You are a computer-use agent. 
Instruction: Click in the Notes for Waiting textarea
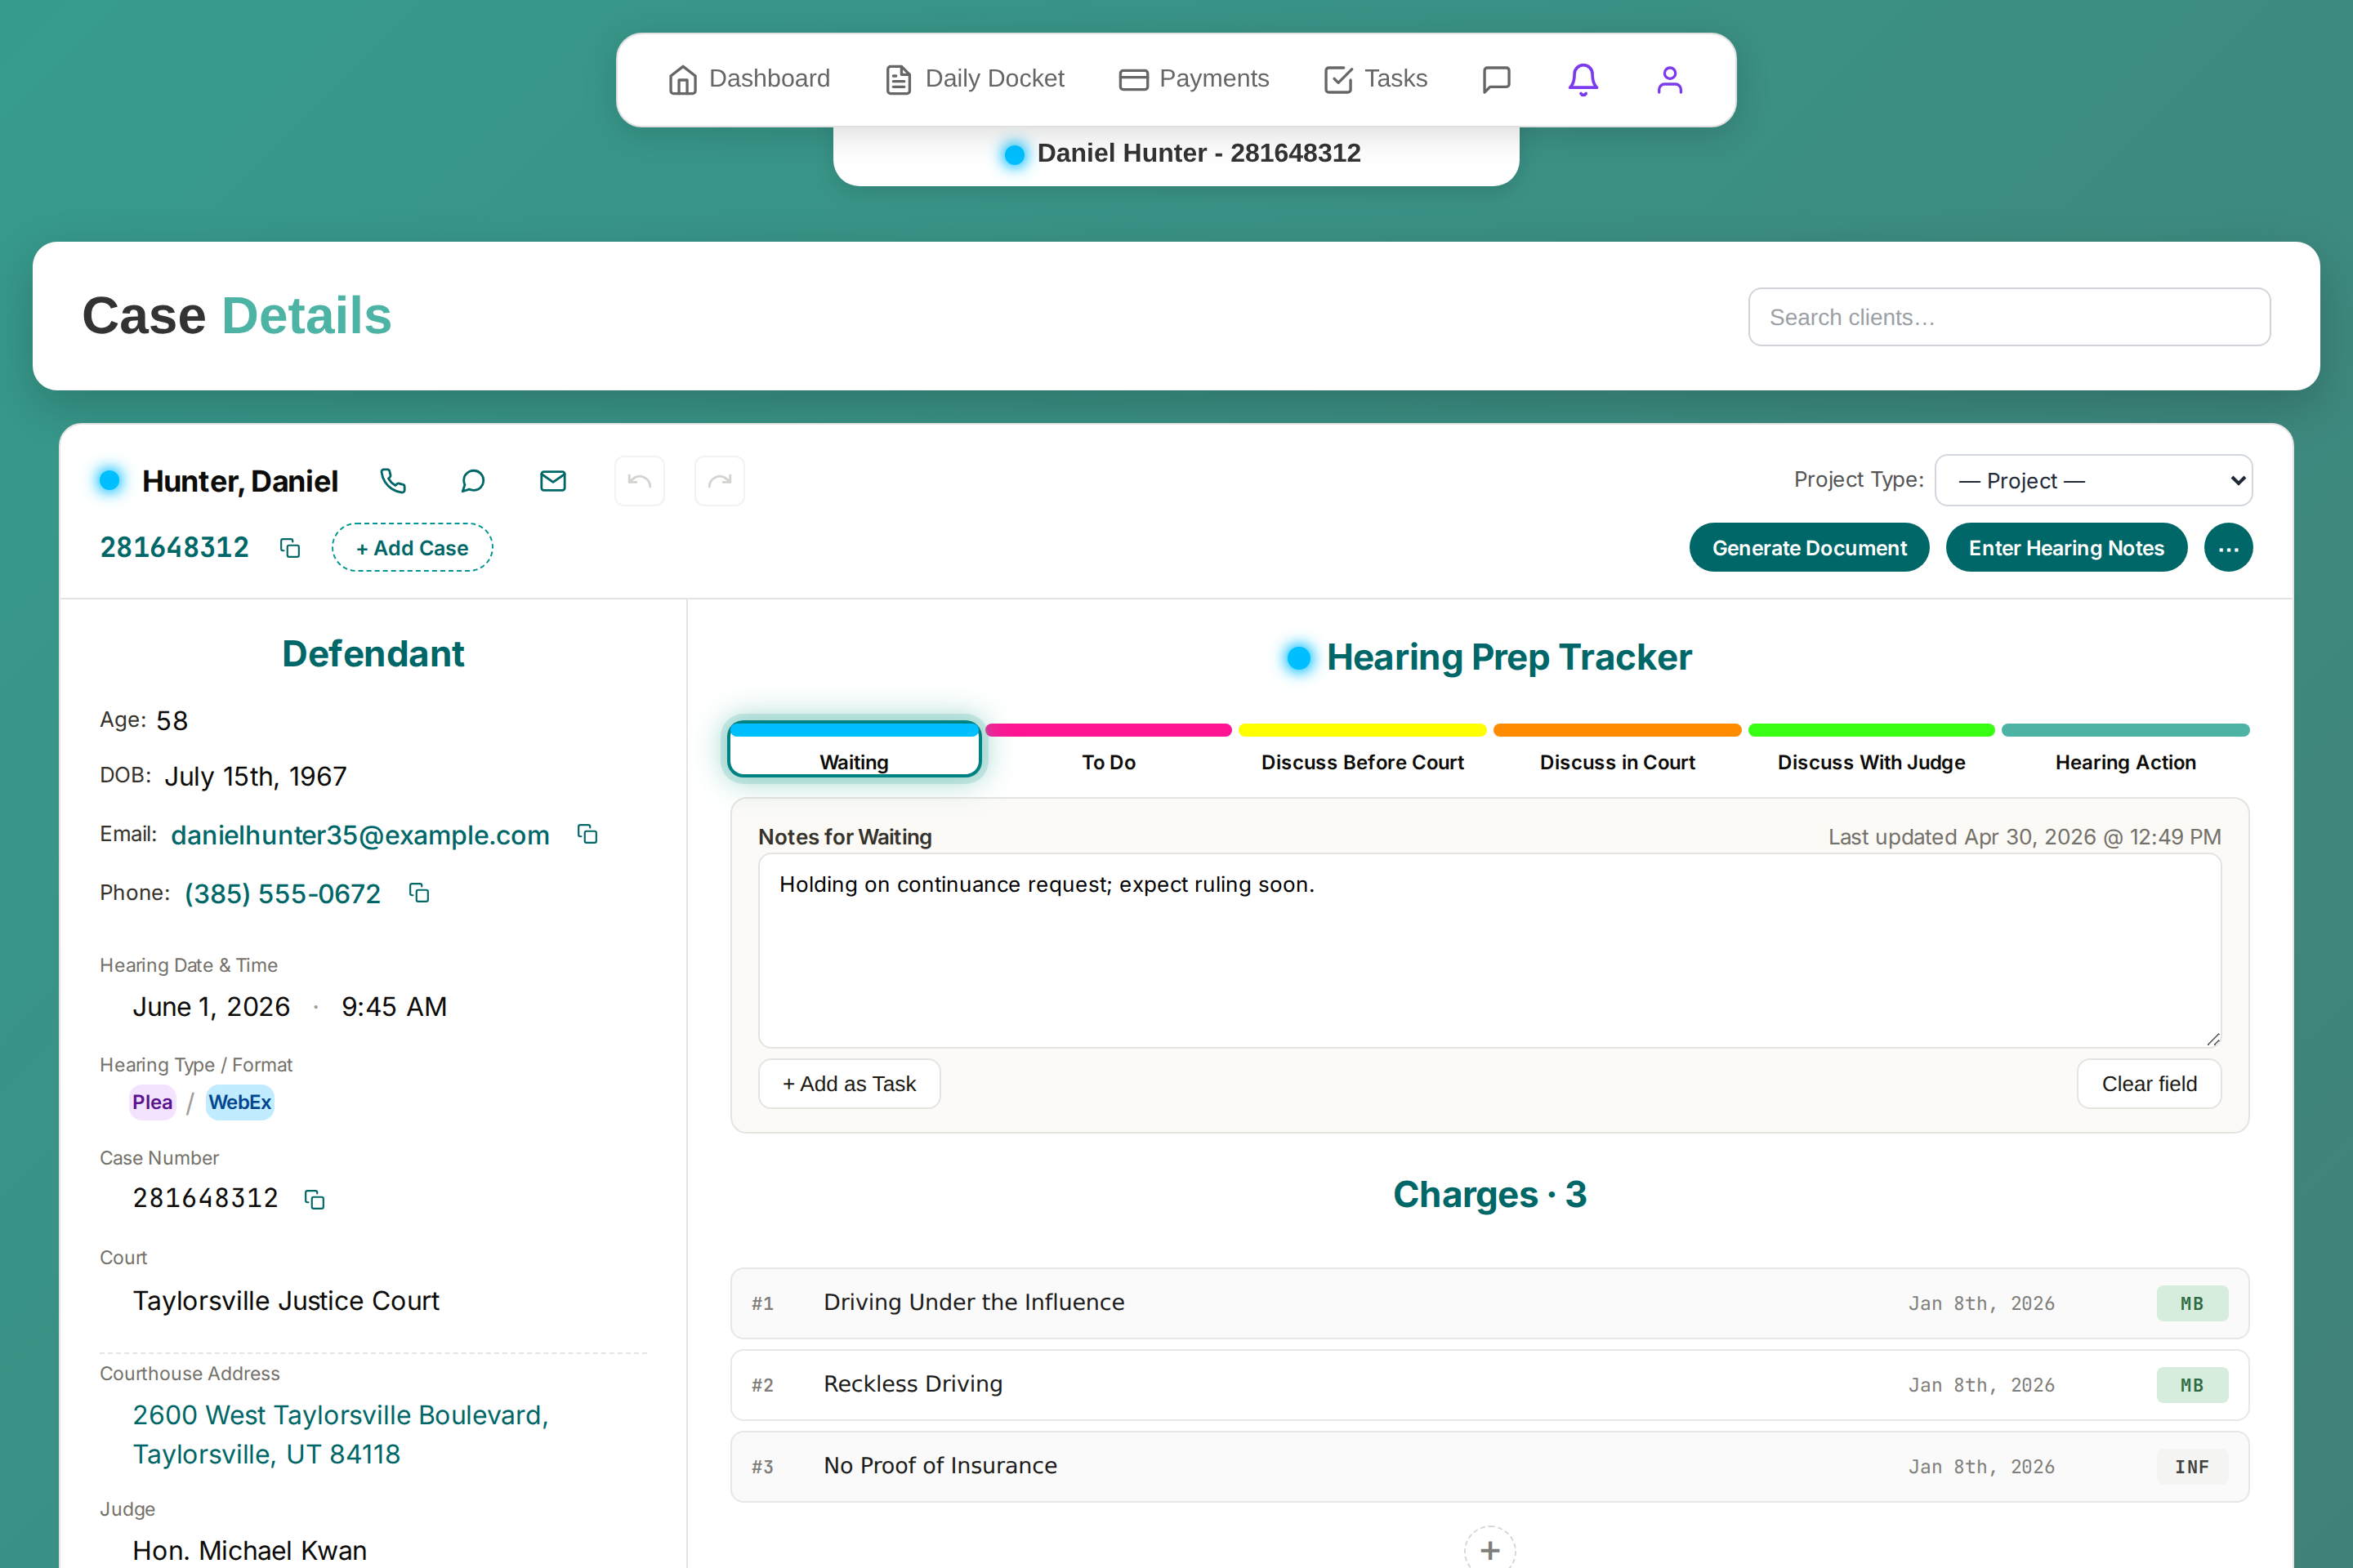[1489, 950]
